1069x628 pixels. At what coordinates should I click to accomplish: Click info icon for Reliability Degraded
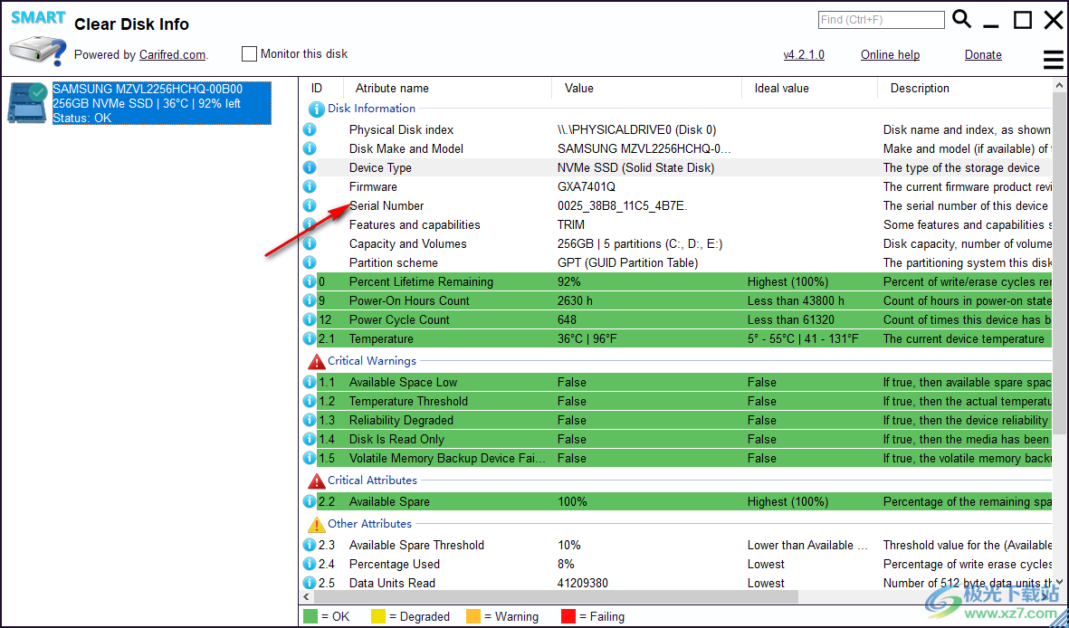point(310,421)
